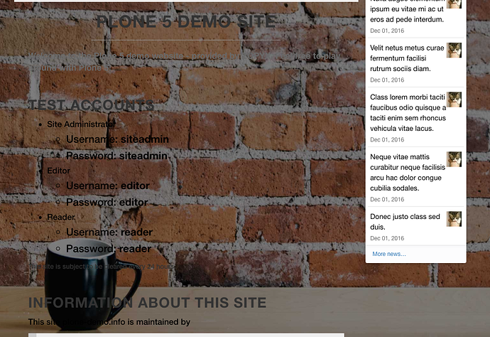Open the news item "Donec justo class sed duis"
Screen dimensions: 490x337
coord(405,222)
